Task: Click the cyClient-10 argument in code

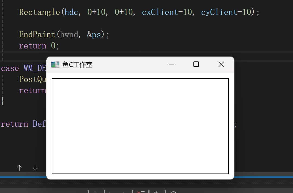Action: [226, 12]
